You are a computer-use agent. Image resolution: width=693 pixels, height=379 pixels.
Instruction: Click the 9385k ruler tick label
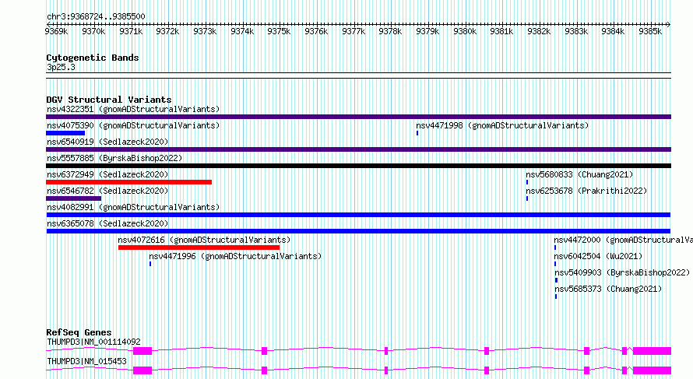pos(650,31)
